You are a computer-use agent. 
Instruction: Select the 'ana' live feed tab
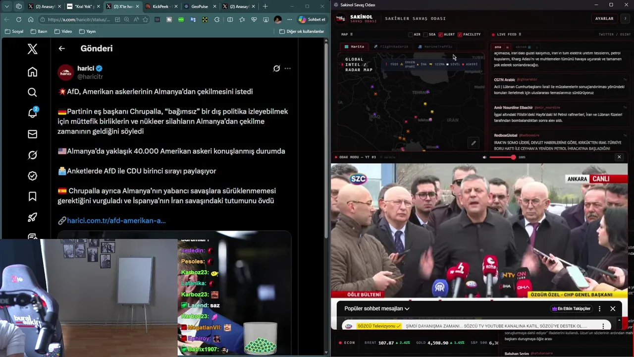pos(498,47)
